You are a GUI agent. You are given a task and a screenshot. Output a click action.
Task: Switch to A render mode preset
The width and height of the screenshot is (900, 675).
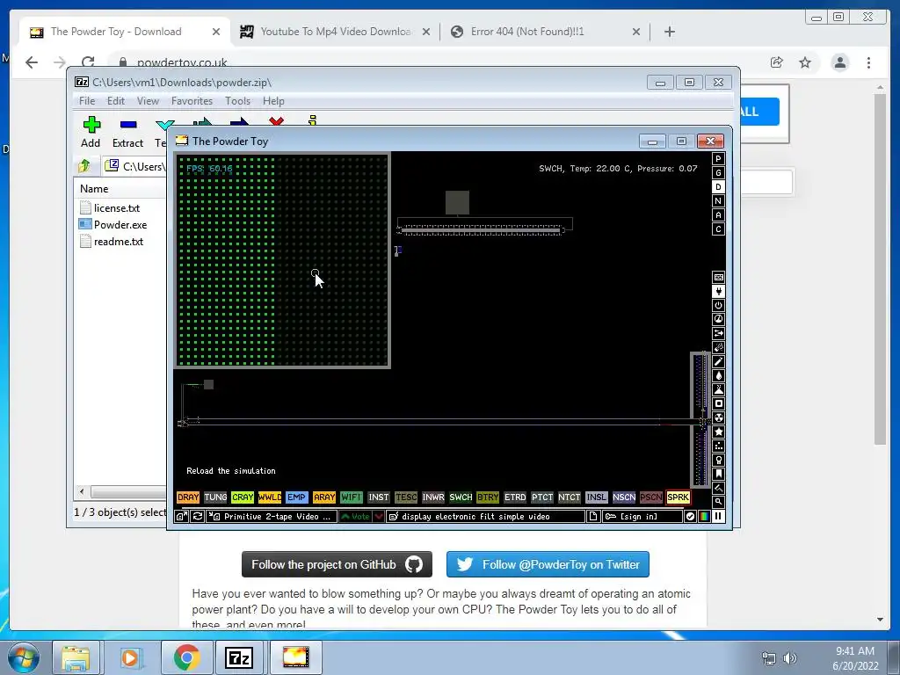(x=718, y=215)
